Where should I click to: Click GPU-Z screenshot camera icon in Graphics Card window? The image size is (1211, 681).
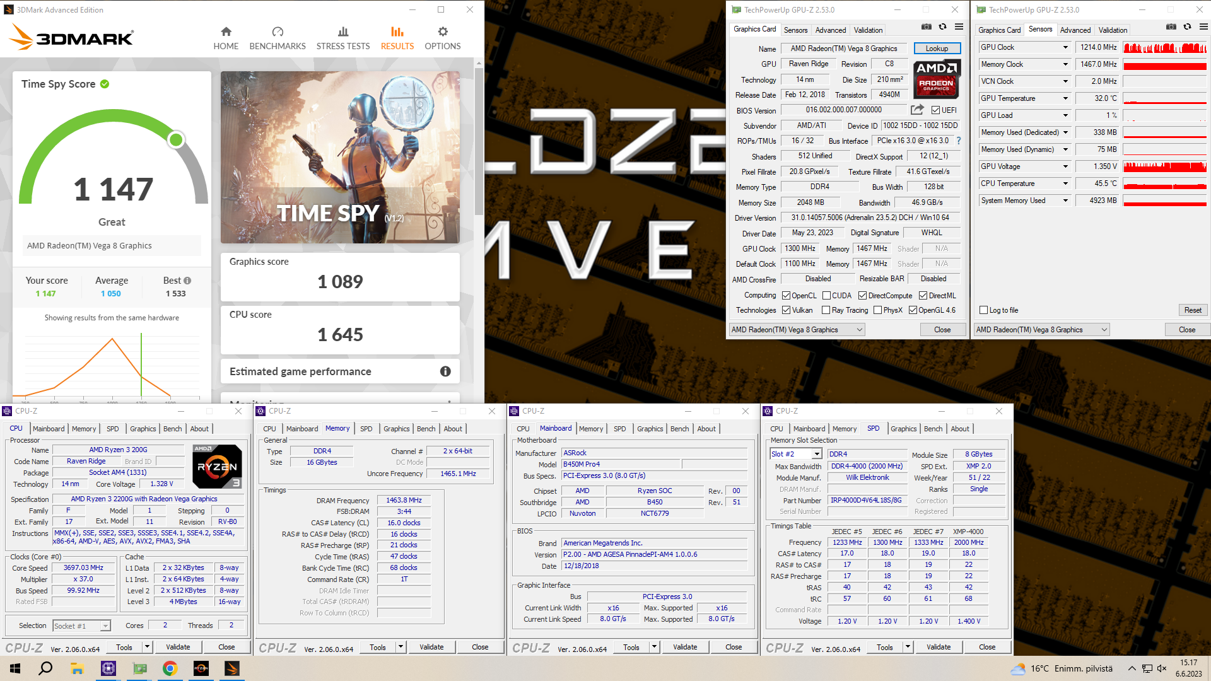click(926, 26)
